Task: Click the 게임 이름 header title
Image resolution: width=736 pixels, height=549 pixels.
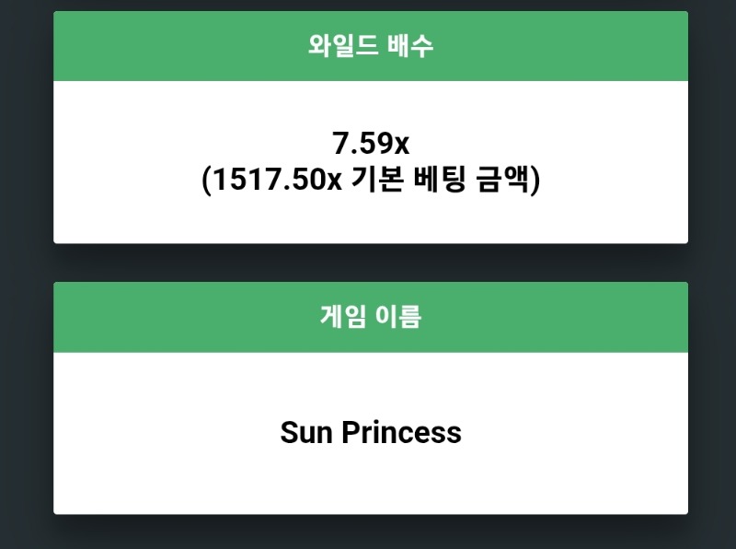Action: tap(370, 318)
